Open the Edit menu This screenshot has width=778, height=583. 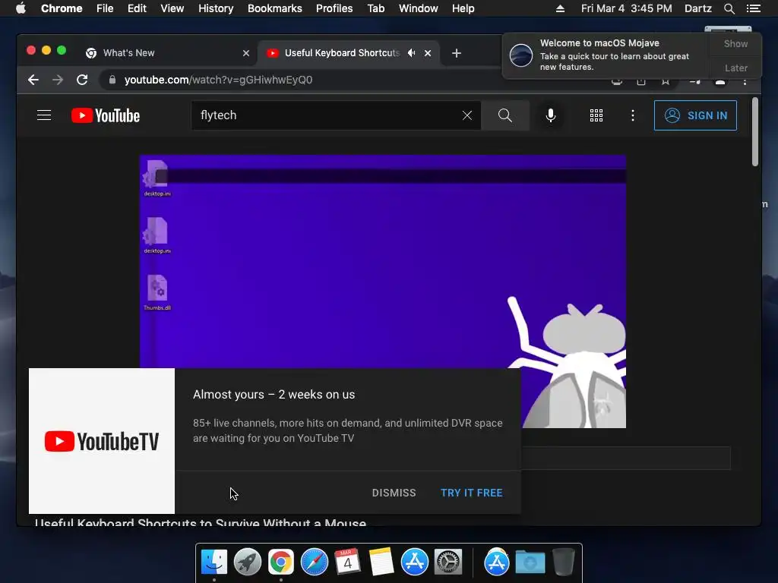pyautogui.click(x=137, y=8)
